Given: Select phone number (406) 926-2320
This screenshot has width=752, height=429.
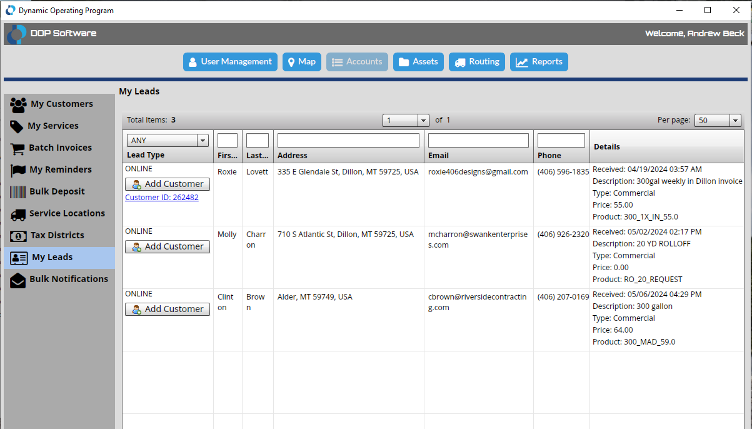Looking at the screenshot, I should [563, 235].
